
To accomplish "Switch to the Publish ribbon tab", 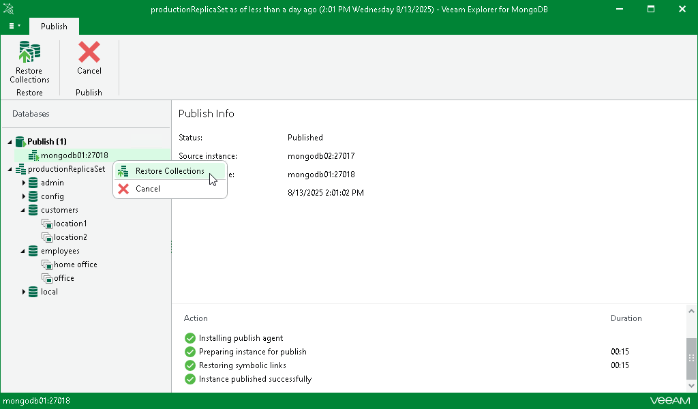I will point(54,26).
